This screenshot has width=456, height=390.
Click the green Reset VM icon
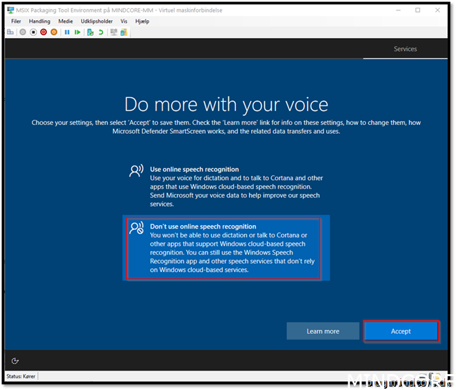77,32
